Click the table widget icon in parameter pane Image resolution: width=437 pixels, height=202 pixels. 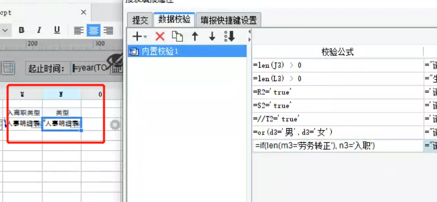[8, 68]
